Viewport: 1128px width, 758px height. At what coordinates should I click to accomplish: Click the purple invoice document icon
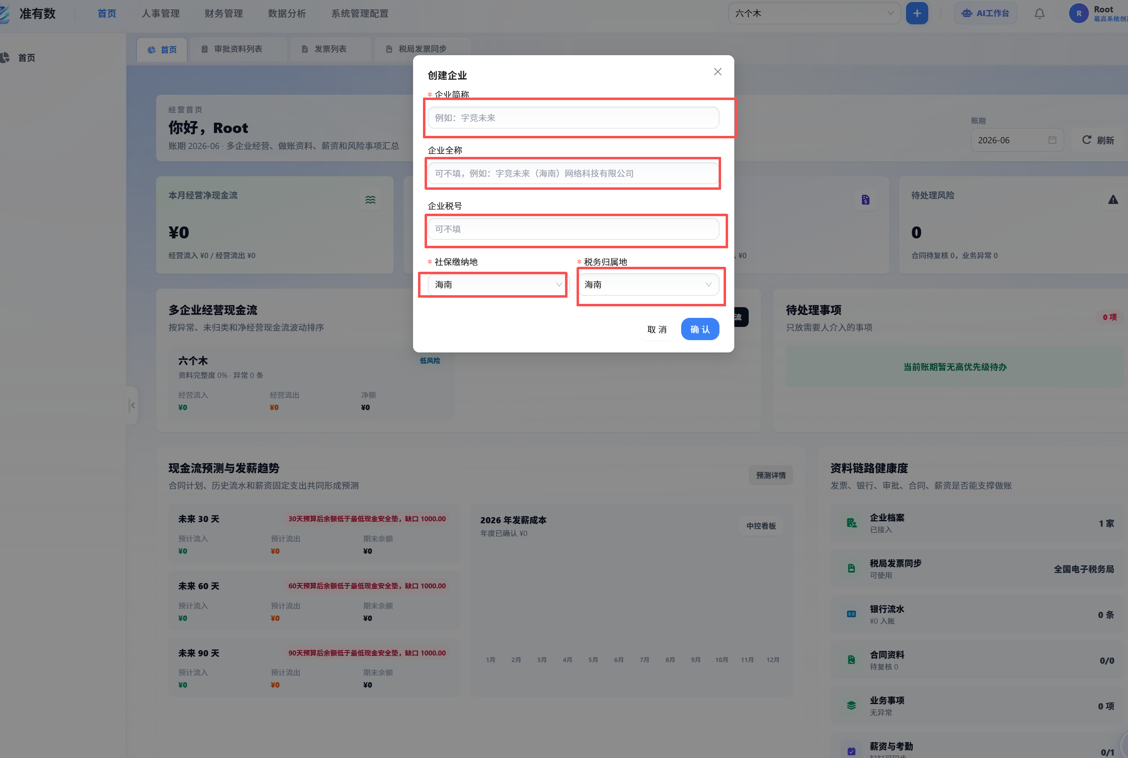(x=866, y=200)
